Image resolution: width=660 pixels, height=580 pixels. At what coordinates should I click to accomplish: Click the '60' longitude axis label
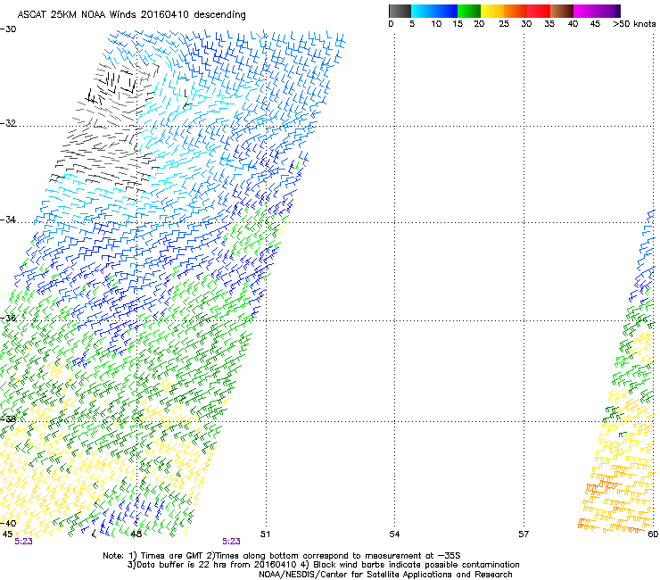(653, 534)
